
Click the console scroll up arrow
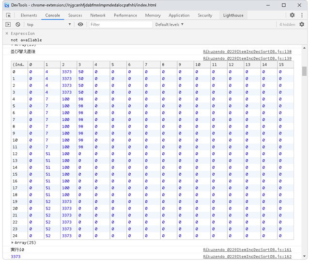(304, 48)
